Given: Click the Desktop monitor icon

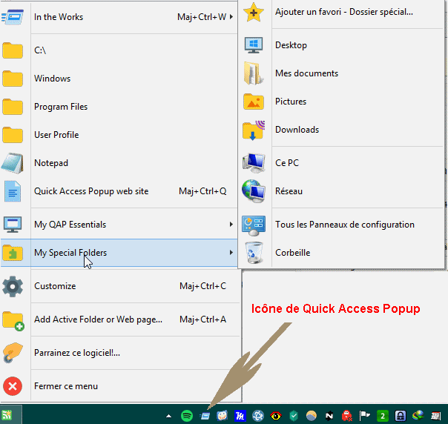Looking at the screenshot, I should 254,45.
